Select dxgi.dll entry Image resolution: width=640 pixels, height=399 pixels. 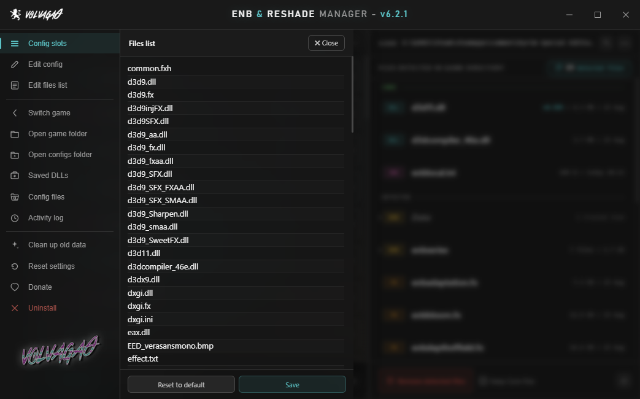click(236, 293)
